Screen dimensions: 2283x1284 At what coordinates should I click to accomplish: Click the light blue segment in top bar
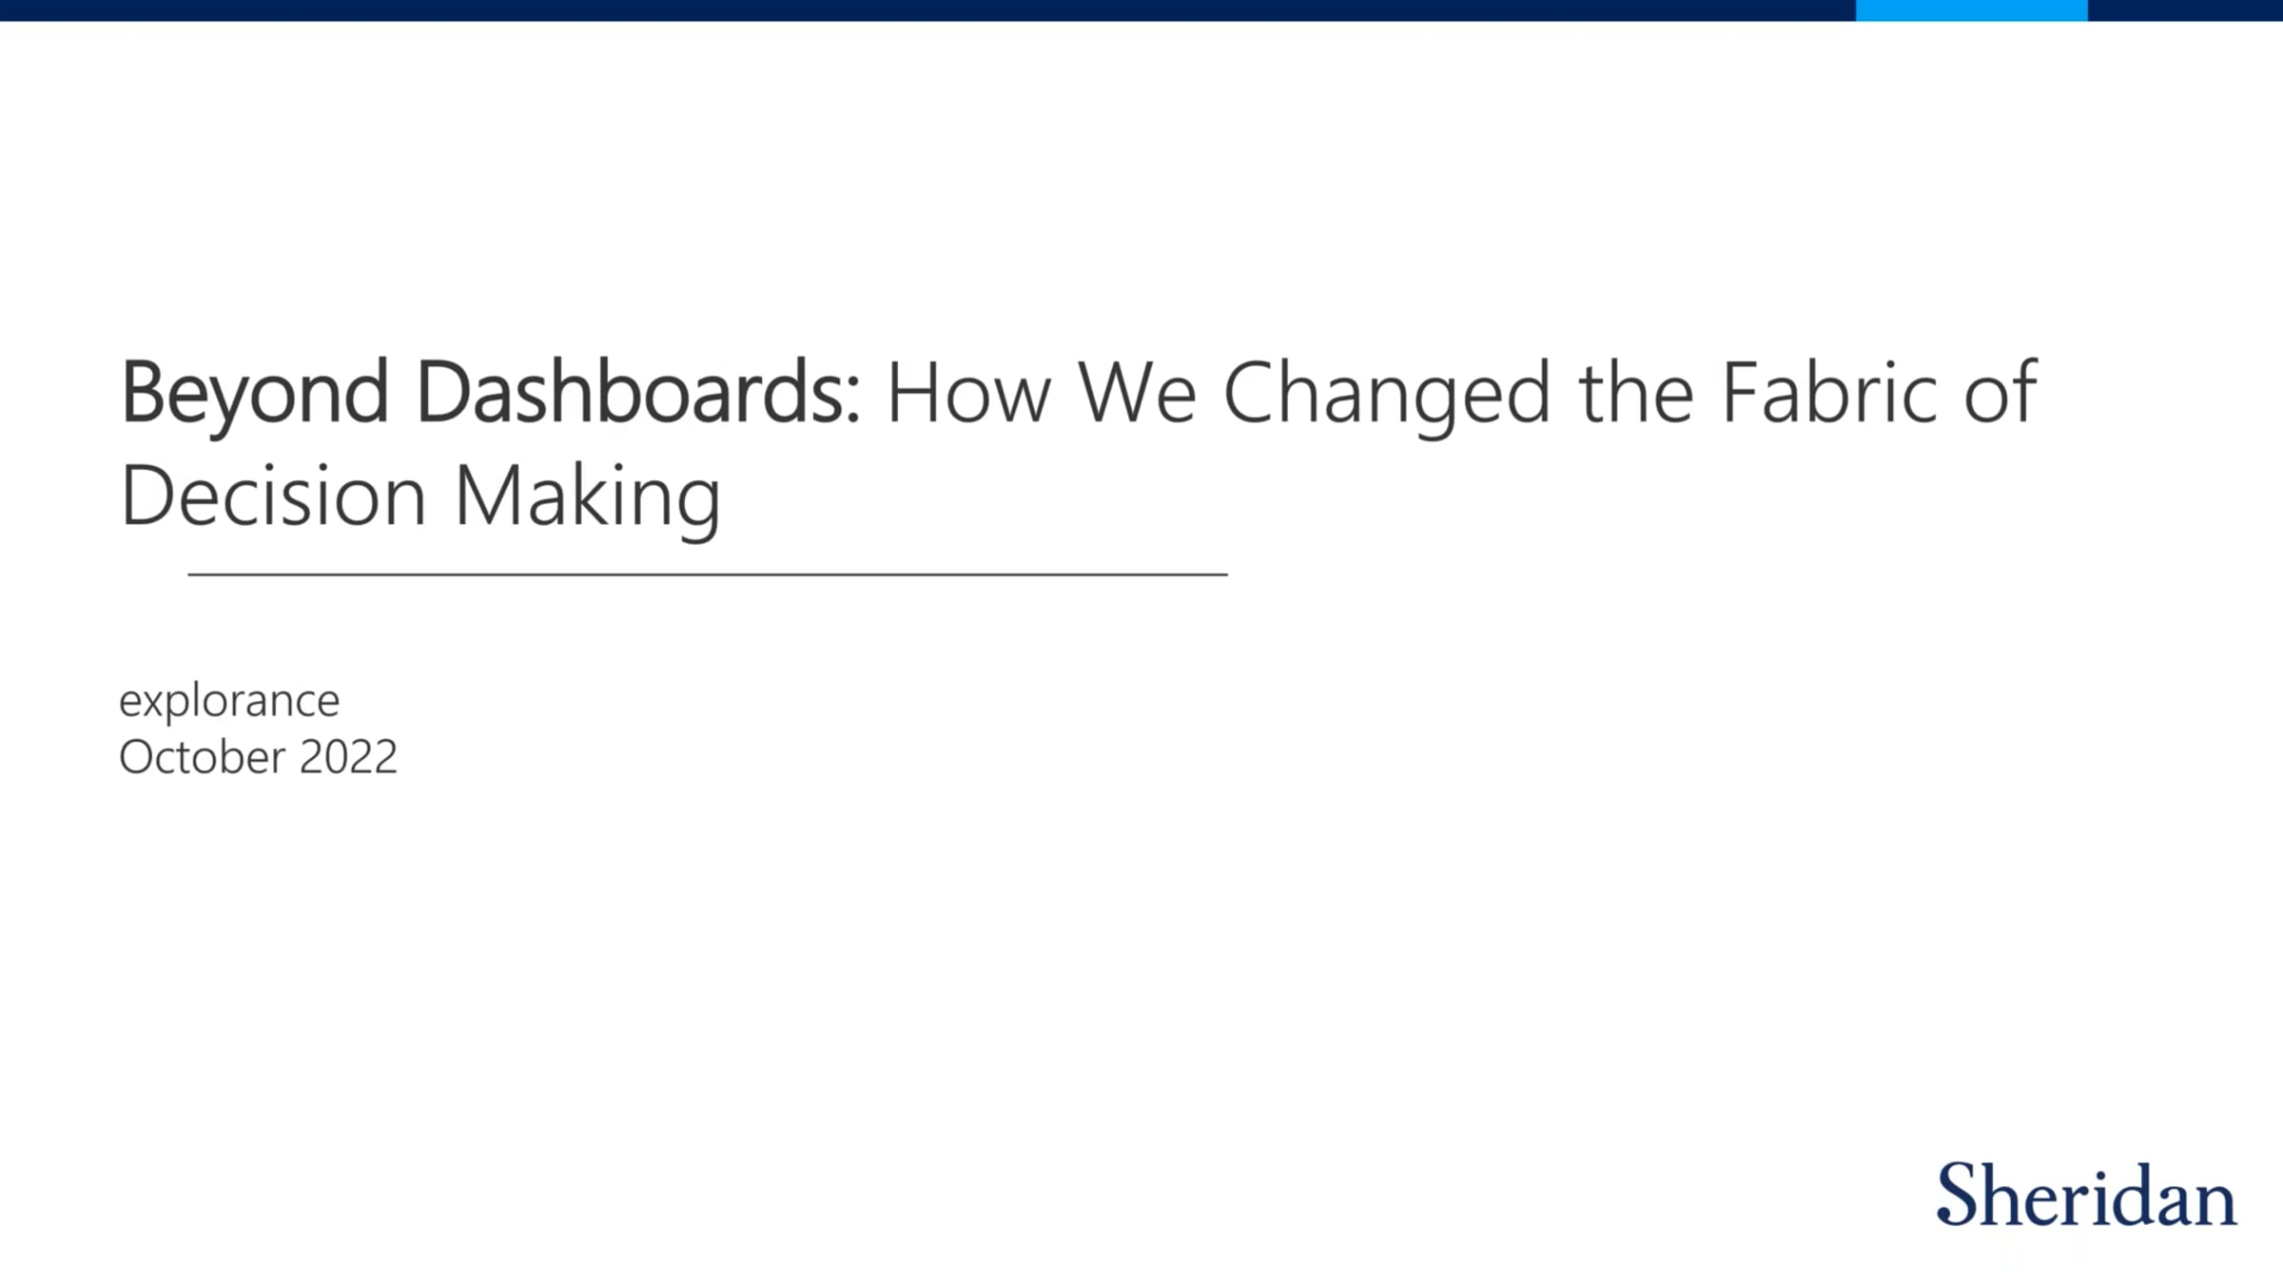pyautogui.click(x=1971, y=10)
